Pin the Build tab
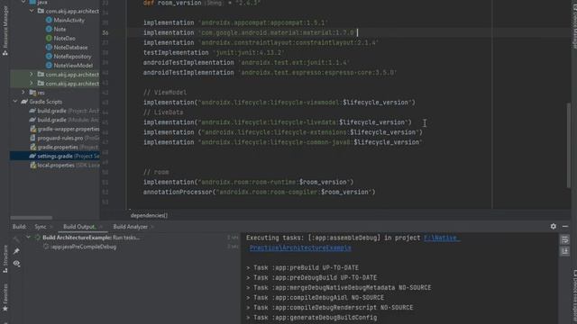Image resolution: width=577 pixels, height=324 pixels. (16, 251)
